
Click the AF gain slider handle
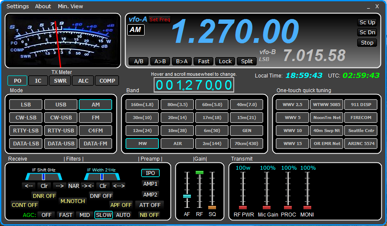[x=187, y=196]
